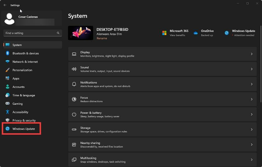Screen dimensions: 262x167
Task: Click the Find a setting search box
Action: (x=33, y=33)
